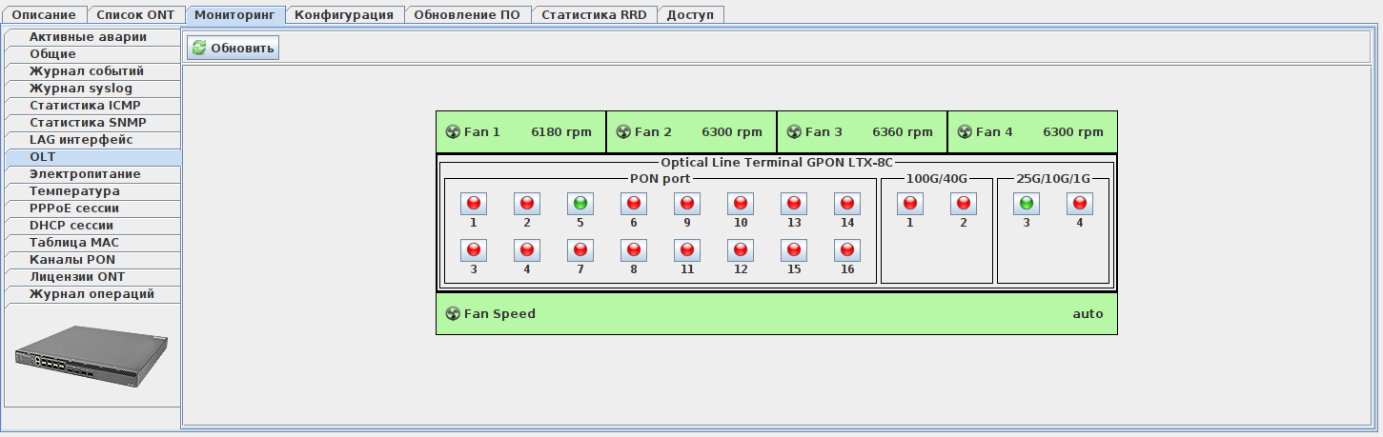Click PON port 12 indicator
This screenshot has width=1383, height=437.
740,249
